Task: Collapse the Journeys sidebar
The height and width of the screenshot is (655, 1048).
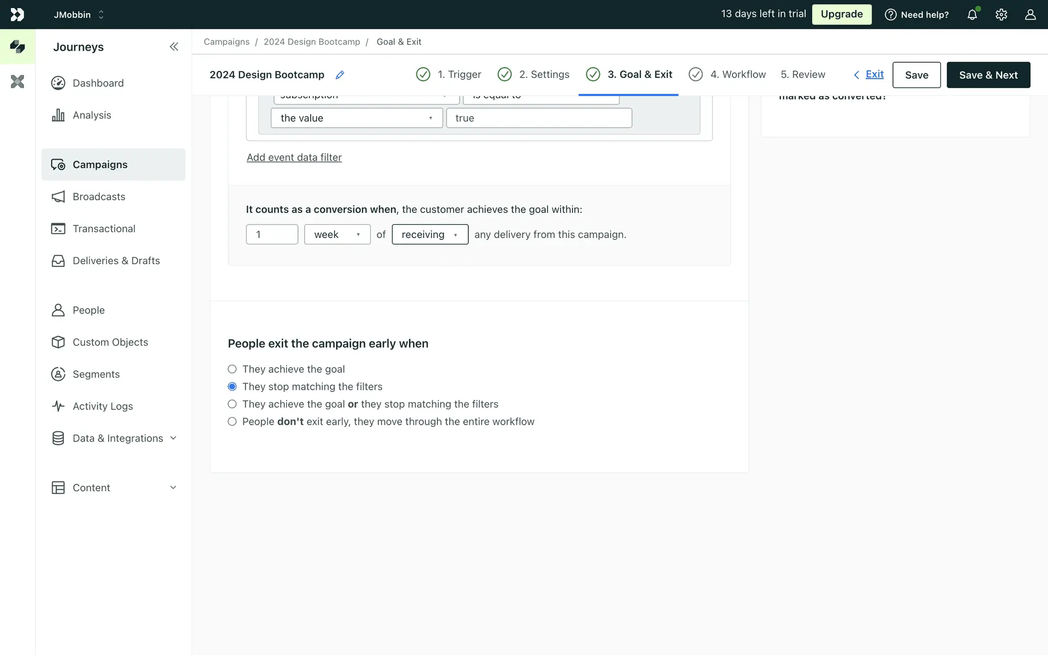Action: [x=174, y=47]
